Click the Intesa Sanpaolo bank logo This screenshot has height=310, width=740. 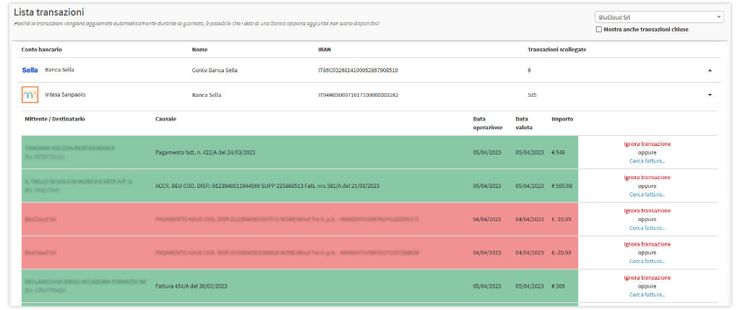[30, 95]
